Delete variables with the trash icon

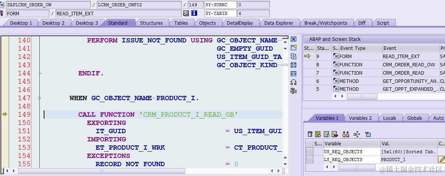point(310,134)
